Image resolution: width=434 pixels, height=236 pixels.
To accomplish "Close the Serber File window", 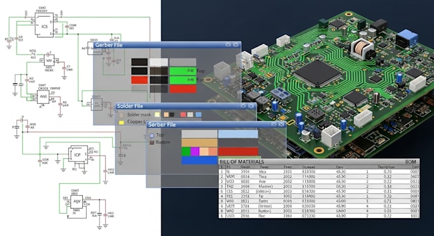I will coord(281,125).
